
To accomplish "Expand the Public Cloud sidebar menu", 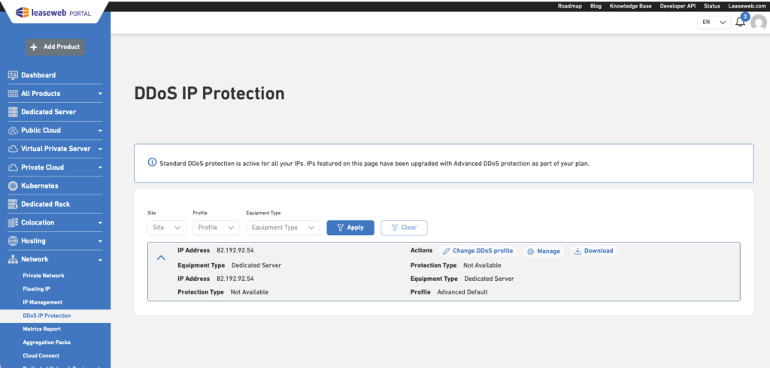I will pos(100,131).
